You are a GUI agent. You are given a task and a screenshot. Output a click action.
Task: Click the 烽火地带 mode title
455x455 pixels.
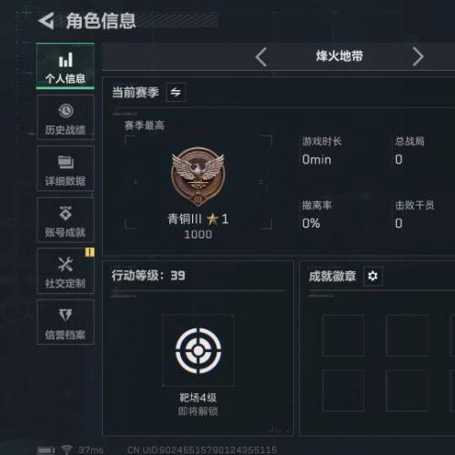tap(339, 56)
